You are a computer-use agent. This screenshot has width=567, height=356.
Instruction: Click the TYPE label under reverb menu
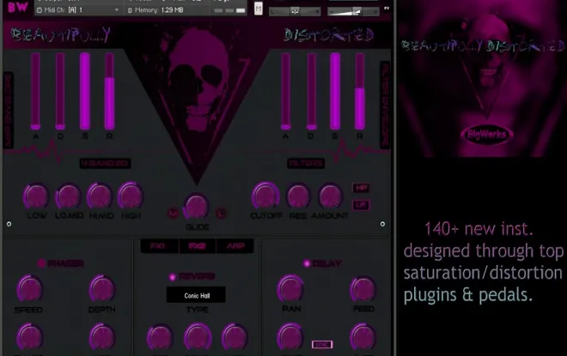[197, 310]
